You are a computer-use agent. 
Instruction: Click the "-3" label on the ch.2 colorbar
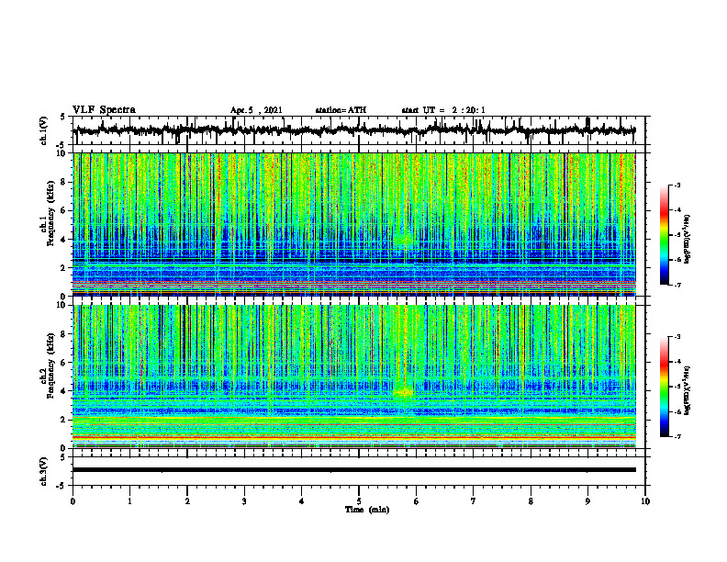click(677, 337)
